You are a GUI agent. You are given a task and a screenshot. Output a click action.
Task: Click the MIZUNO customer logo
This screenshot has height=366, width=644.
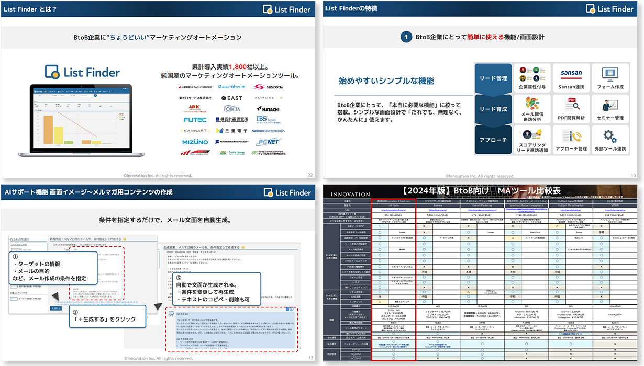195,142
